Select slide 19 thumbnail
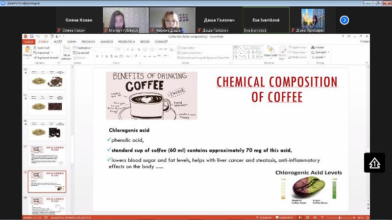This screenshot has height=220, width=392. coord(47,206)
